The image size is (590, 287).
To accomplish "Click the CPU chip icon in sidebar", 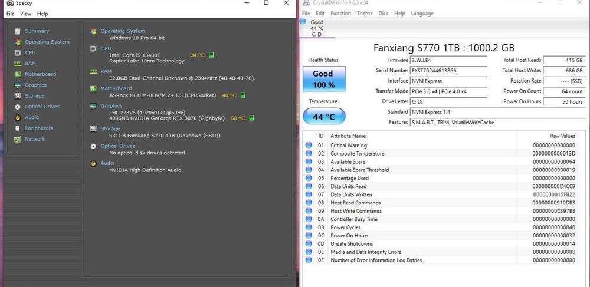I will pyautogui.click(x=17, y=53).
